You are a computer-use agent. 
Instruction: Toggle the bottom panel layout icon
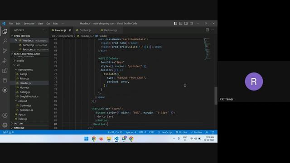[181, 24]
